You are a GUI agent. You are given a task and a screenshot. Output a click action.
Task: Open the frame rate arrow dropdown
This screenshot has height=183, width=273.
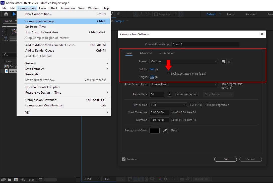pos(169,94)
